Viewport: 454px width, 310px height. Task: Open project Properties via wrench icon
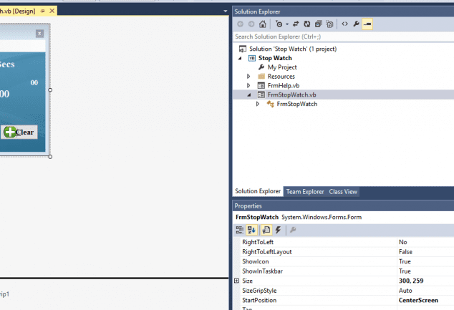click(x=356, y=24)
